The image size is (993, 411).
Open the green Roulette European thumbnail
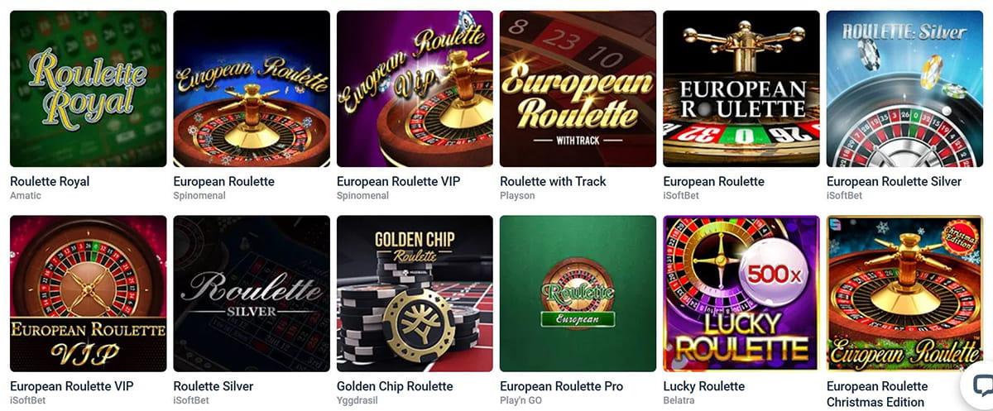pyautogui.click(x=578, y=294)
